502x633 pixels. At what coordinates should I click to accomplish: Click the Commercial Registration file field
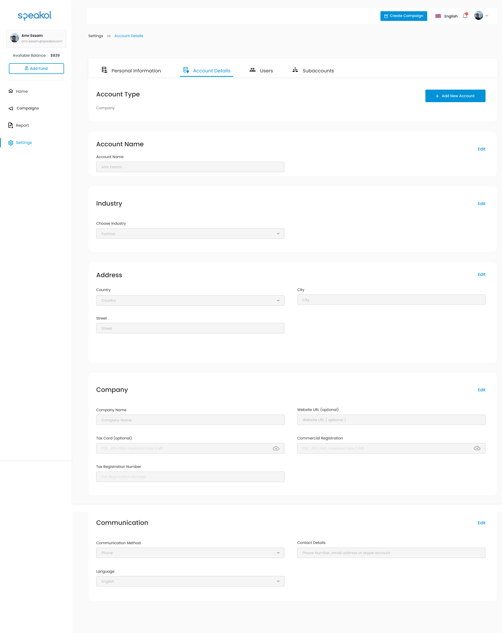(391, 448)
